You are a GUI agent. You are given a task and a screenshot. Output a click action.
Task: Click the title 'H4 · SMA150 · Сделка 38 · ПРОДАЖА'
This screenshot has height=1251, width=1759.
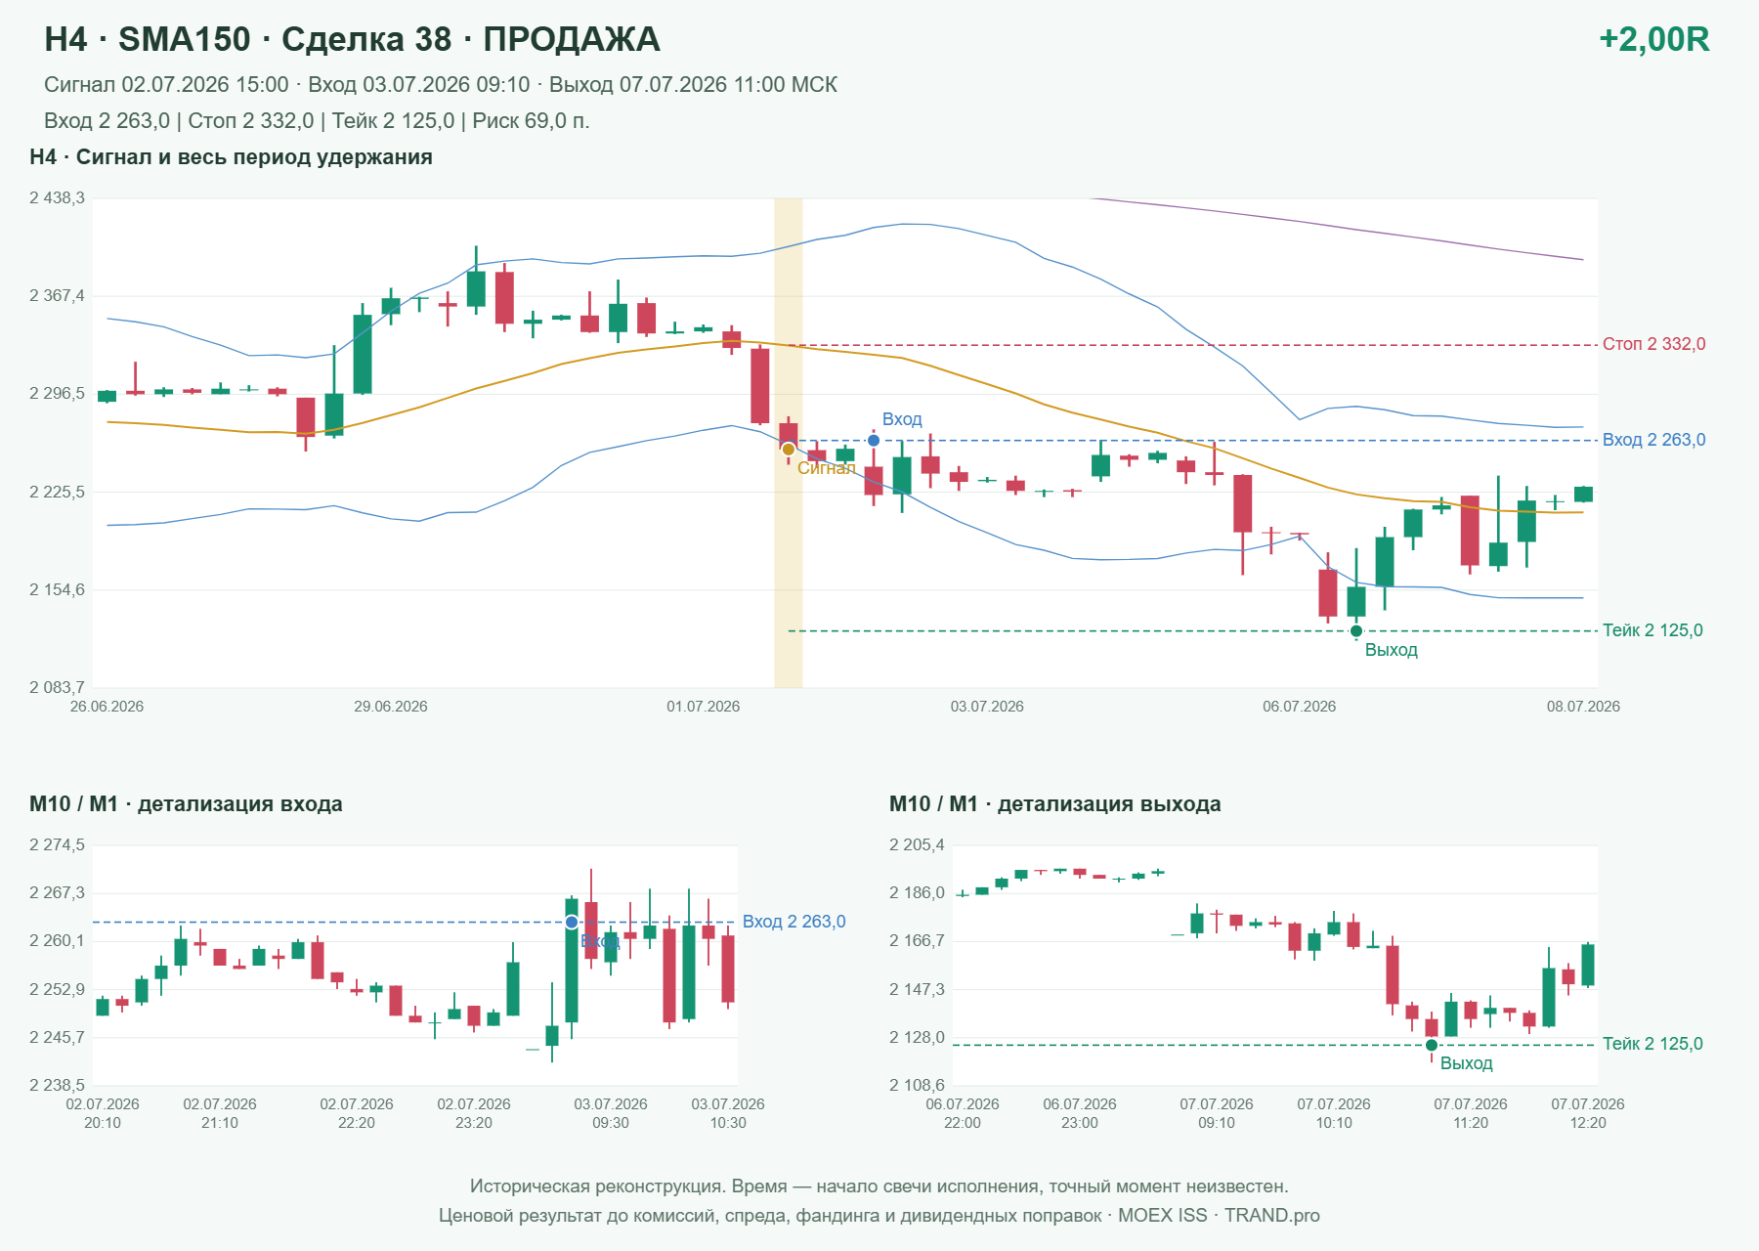[352, 39]
